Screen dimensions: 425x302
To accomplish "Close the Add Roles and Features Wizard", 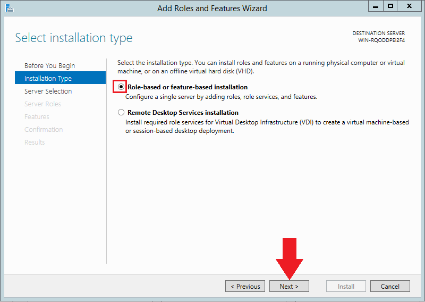I will pos(410,7).
